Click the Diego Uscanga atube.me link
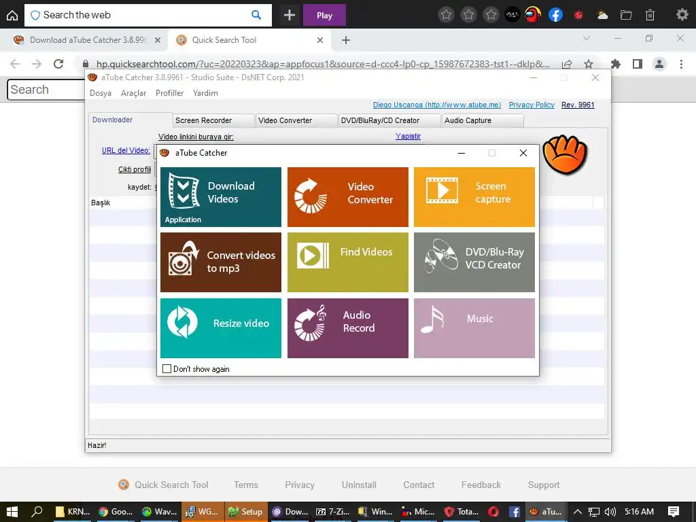The height and width of the screenshot is (522, 696). point(437,105)
